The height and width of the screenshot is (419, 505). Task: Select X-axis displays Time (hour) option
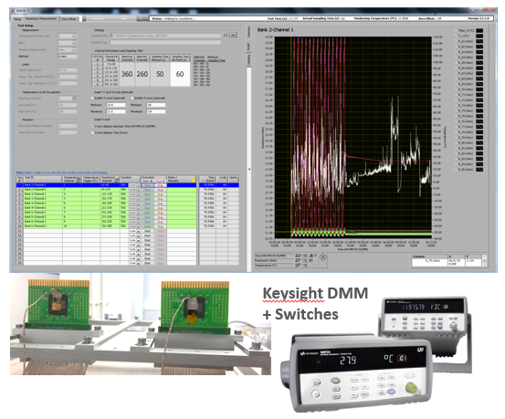92,132
